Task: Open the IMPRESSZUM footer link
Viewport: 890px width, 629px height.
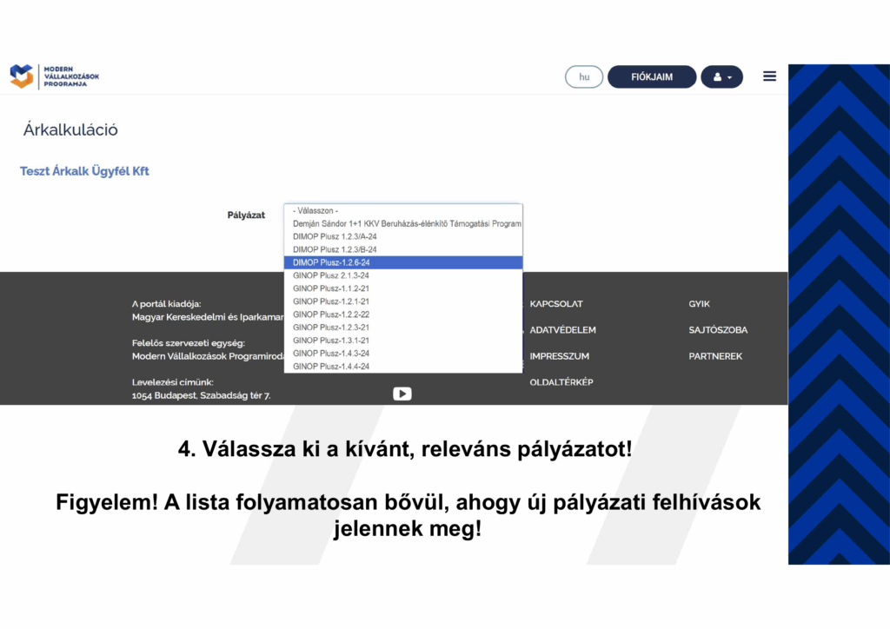Action: pos(560,356)
